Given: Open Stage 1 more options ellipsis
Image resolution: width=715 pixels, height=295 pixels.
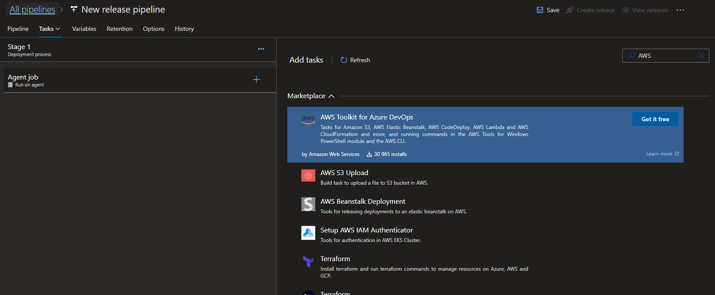Looking at the screenshot, I should (261, 49).
